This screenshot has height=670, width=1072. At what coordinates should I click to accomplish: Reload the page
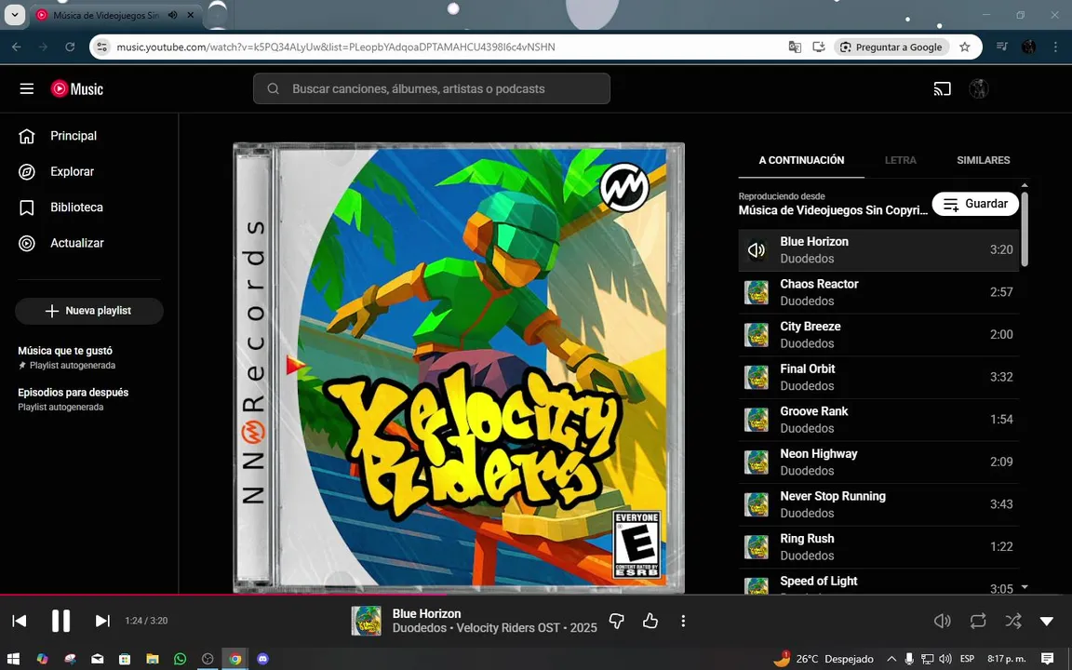point(70,47)
